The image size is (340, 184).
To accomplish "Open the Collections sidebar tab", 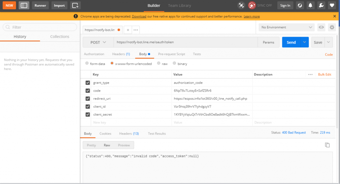I will pyautogui.click(x=60, y=37).
